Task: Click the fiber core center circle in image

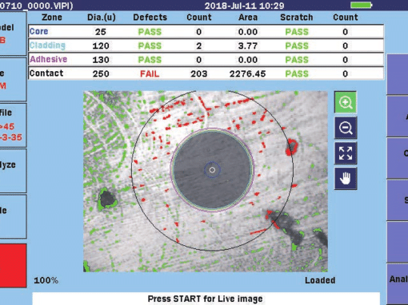Action: point(212,170)
